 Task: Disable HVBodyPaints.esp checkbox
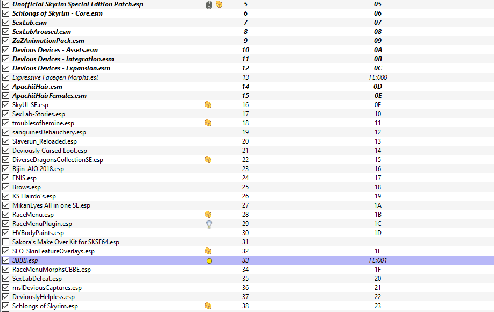(6, 233)
